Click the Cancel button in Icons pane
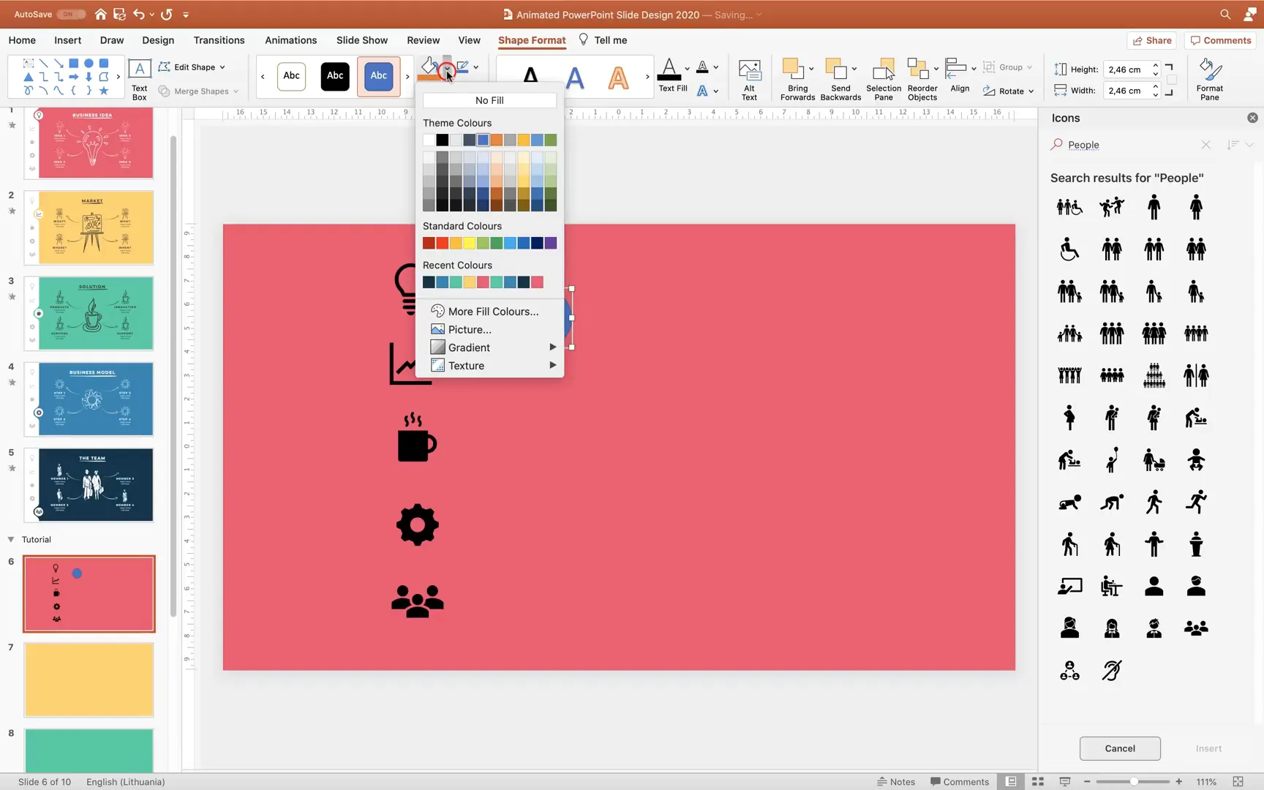 tap(1120, 748)
